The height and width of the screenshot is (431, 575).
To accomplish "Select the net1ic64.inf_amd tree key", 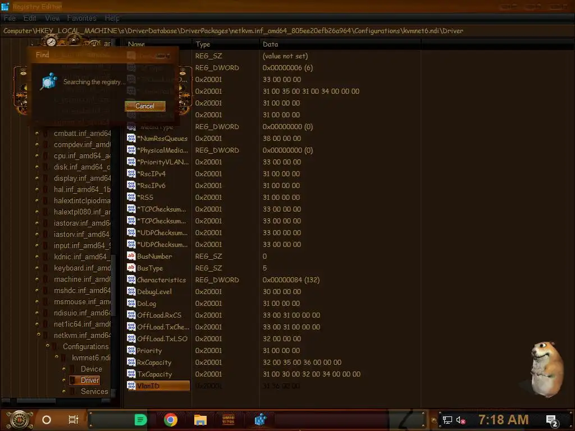I will tap(82, 324).
